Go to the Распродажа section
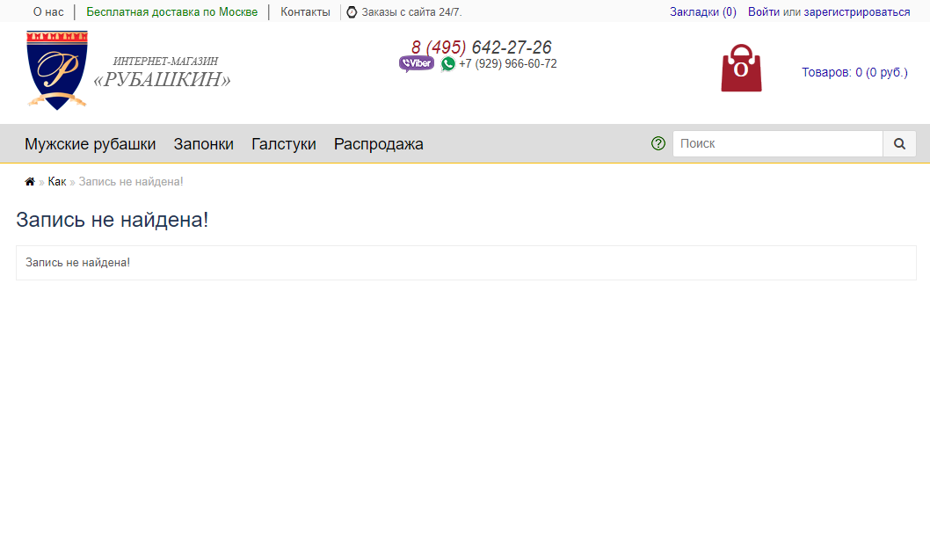 (378, 144)
